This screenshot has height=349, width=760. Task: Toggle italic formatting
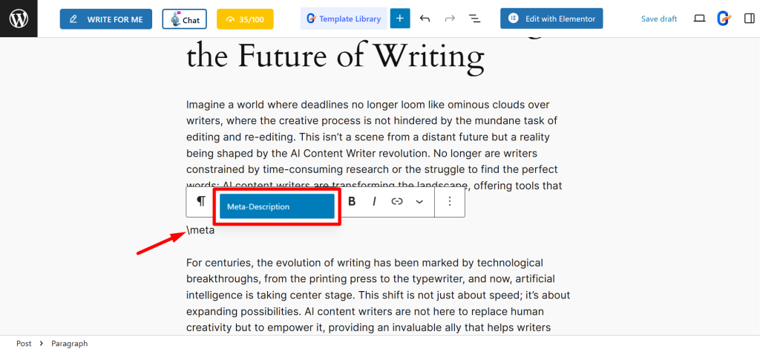pos(374,201)
